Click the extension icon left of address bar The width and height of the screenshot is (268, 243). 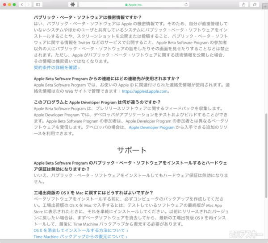(73, 4)
